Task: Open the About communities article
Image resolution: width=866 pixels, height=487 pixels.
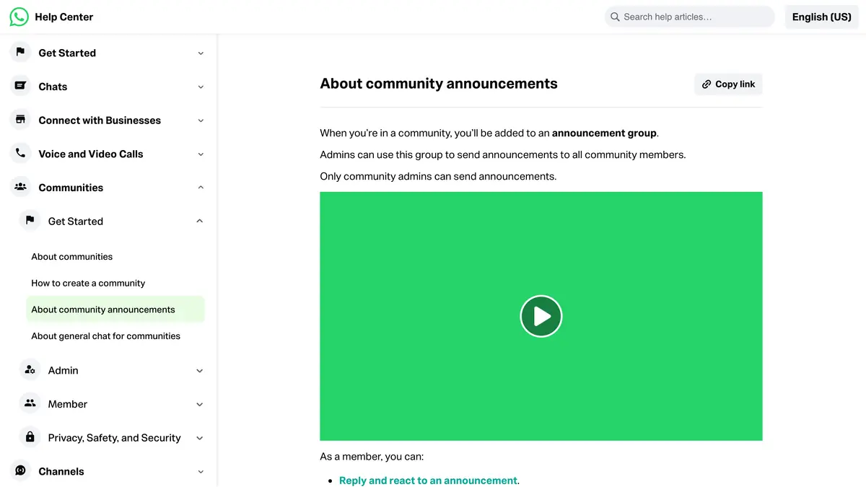Action: [72, 257]
